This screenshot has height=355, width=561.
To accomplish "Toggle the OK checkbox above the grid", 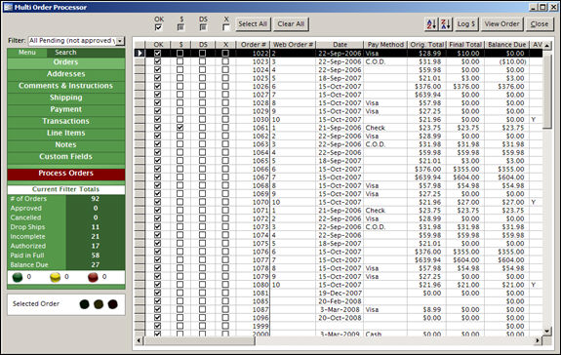I will (x=158, y=27).
